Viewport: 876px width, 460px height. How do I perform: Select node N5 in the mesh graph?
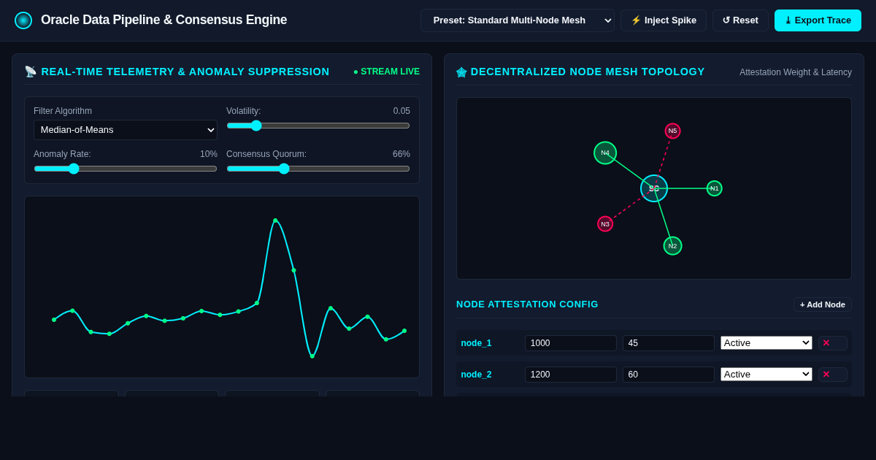[x=672, y=131]
